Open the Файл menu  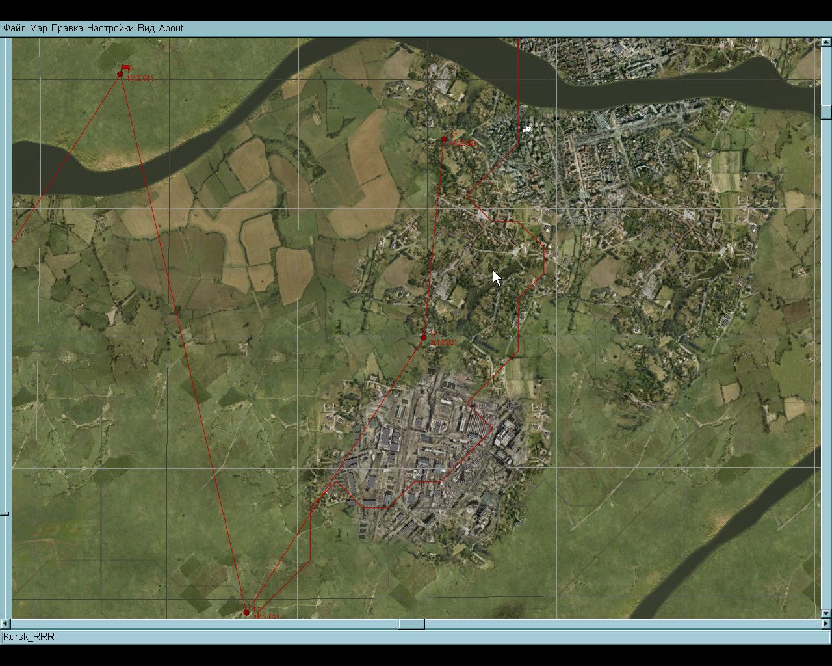point(15,28)
